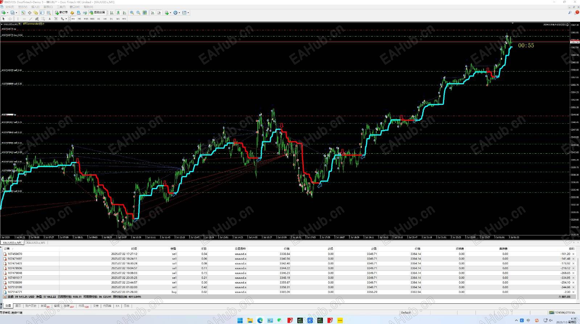Open the Windows Start button
The image size is (580, 324).
pos(240,320)
